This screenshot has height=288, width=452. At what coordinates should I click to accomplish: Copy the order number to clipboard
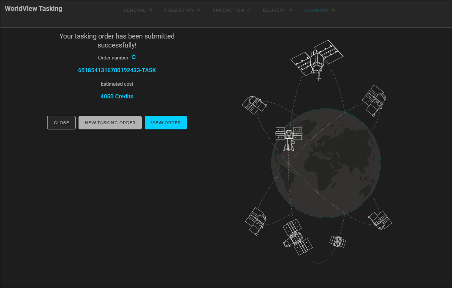133,57
